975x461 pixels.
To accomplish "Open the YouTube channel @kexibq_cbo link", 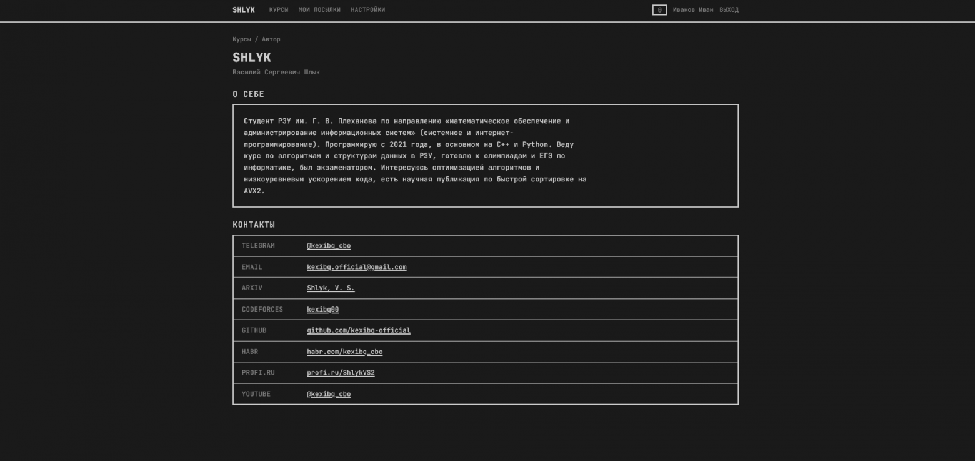I will pos(329,394).
